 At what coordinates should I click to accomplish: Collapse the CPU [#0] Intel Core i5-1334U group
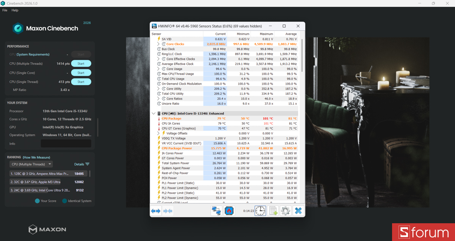[x=154, y=113]
